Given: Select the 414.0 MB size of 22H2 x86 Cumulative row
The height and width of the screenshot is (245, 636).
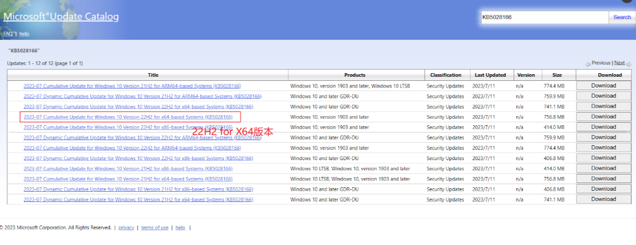Looking at the screenshot, I should coord(554,127).
